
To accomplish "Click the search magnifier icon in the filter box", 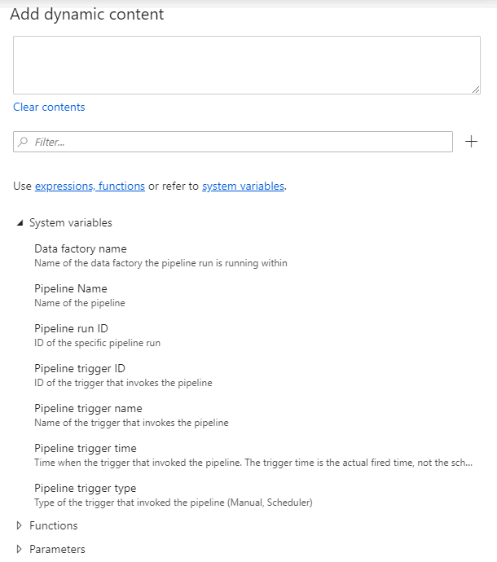I will tap(23, 142).
